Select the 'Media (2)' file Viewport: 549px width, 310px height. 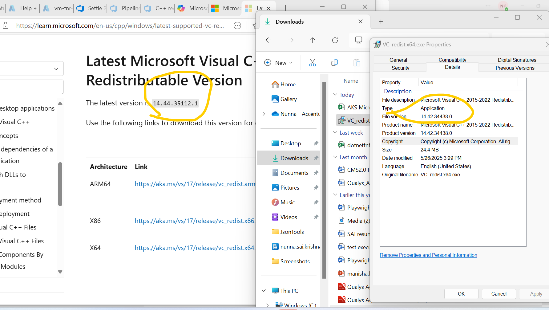354,221
